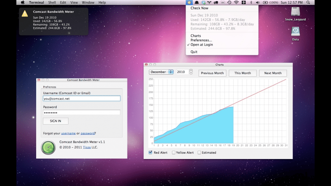Click the delivery truck menu bar icon
This screenshot has width=331, height=186.
click(216, 3)
